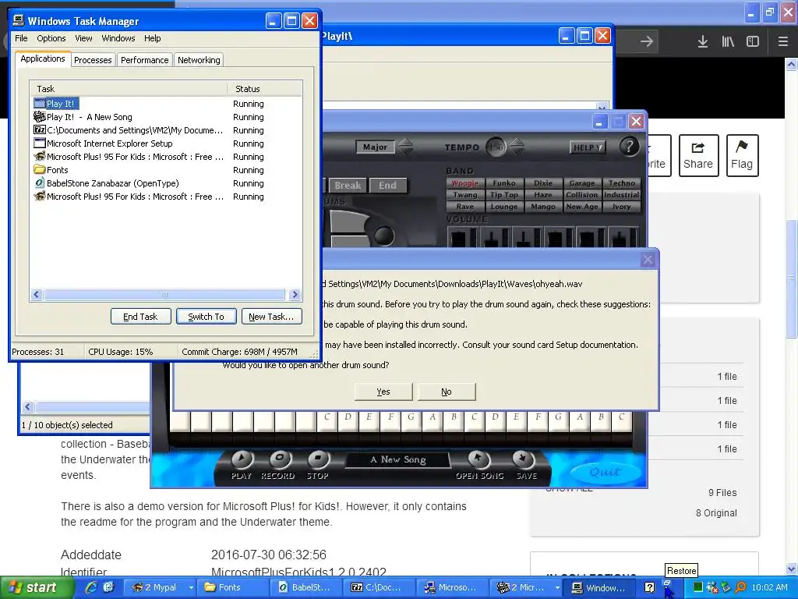798x599 pixels.
Task: Click the Play button in Play It!
Action: coord(242,460)
